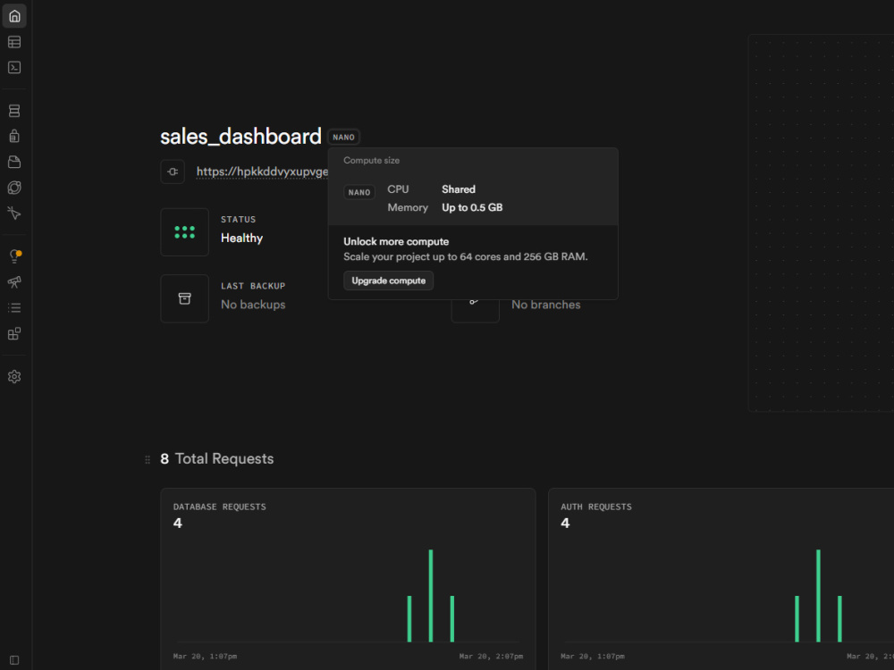Image resolution: width=894 pixels, height=670 pixels.
Task: Open the Logs list icon
Action: click(14, 307)
